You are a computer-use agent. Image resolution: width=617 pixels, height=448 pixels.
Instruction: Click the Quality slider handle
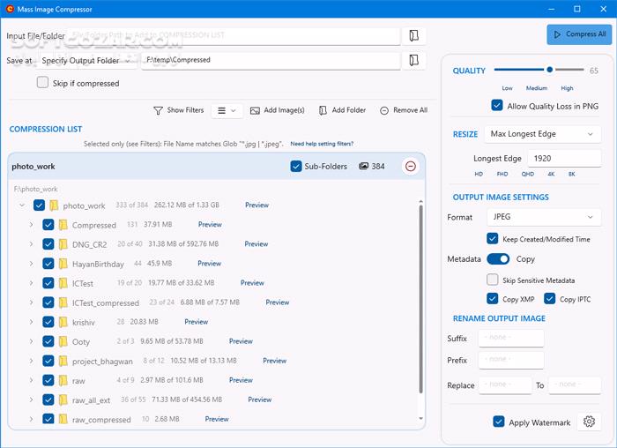[x=550, y=69]
